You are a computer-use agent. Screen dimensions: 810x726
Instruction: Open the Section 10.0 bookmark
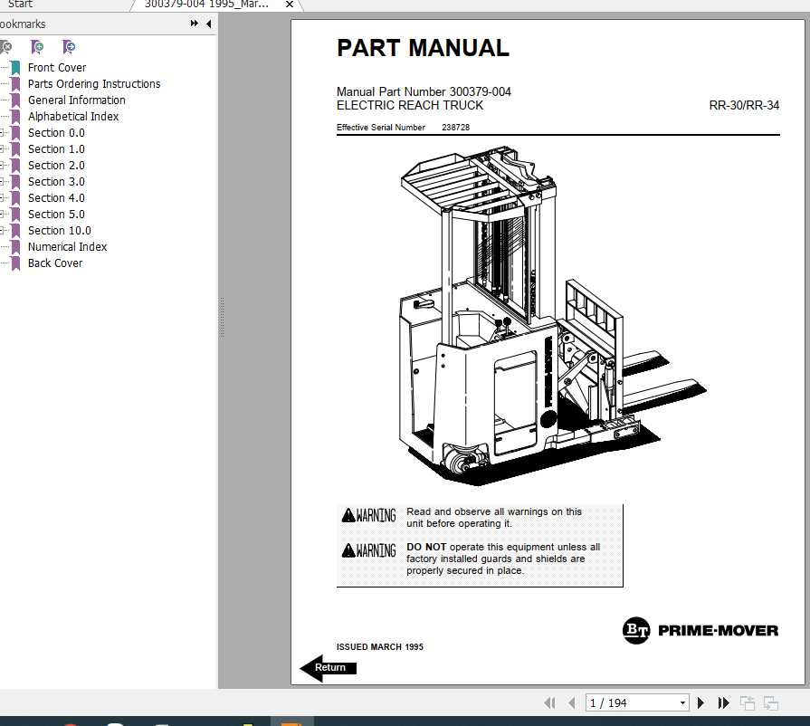pyautogui.click(x=60, y=231)
